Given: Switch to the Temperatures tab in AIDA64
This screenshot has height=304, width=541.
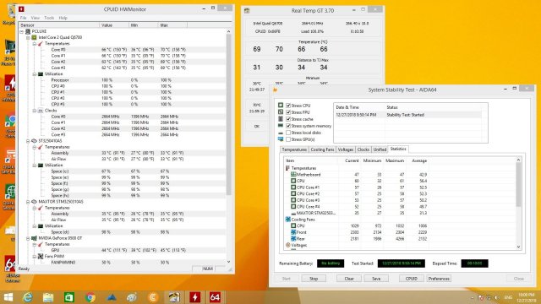Looking at the screenshot, I should pos(294,149).
